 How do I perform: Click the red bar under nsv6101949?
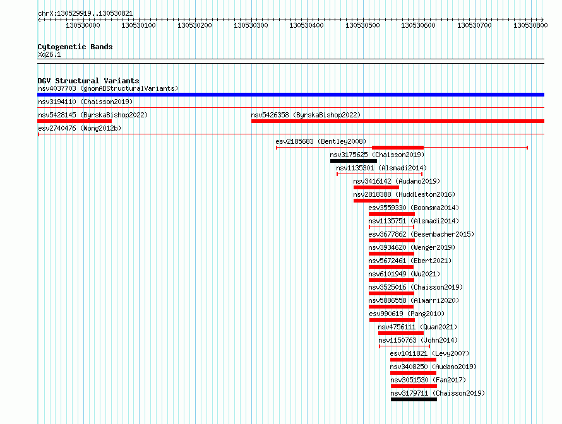(392, 280)
